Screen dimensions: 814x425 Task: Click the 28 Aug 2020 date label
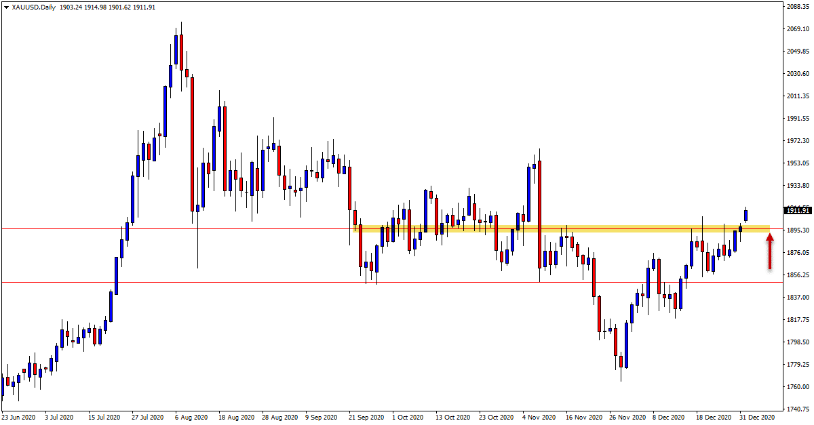[279, 418]
